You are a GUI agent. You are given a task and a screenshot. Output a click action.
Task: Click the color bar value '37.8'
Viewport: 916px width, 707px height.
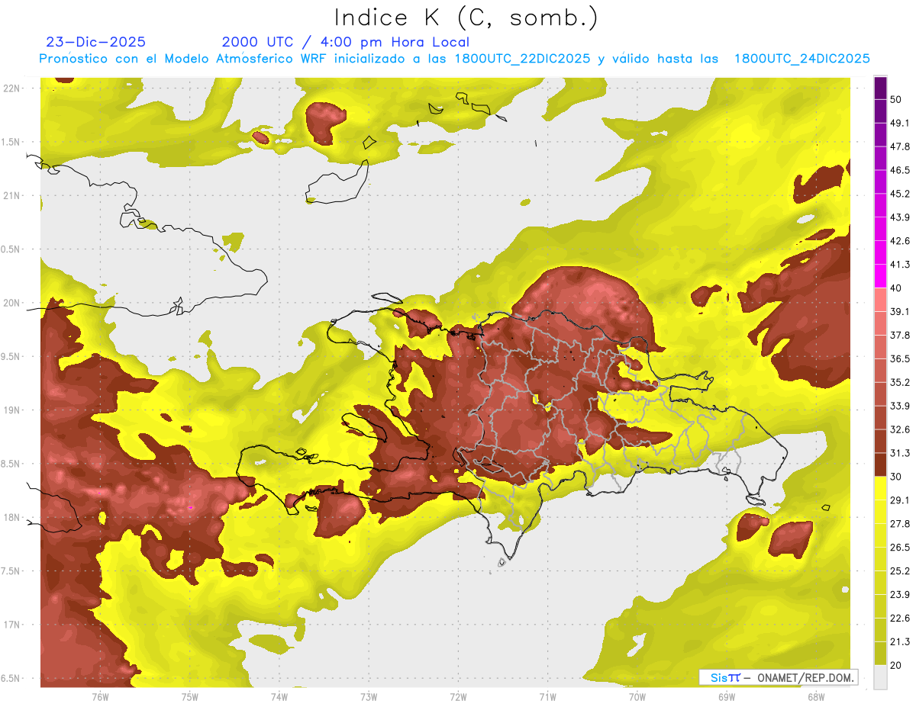point(900,336)
